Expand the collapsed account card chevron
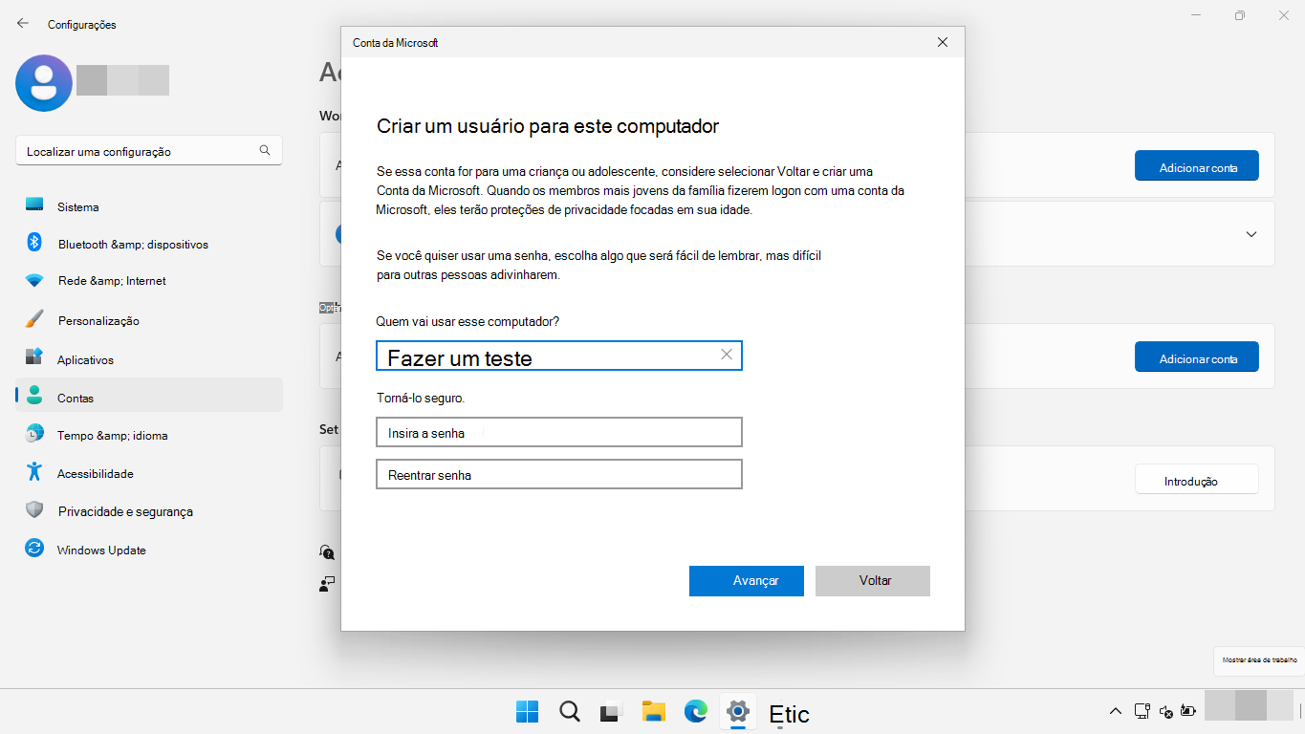The image size is (1305, 734). 1251,234
